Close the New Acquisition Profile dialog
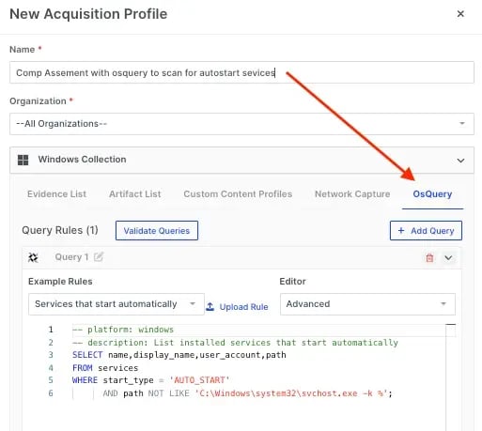482x431 pixels. pos(460,14)
